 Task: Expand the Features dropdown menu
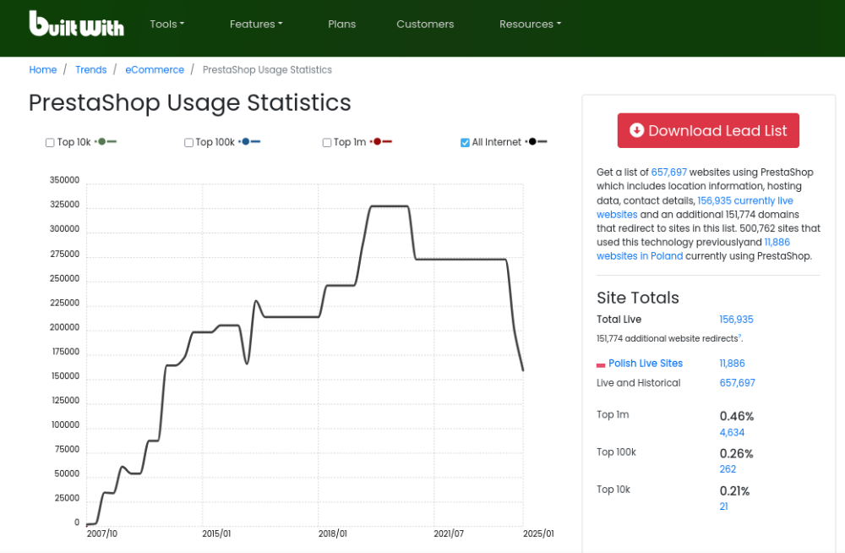[256, 24]
